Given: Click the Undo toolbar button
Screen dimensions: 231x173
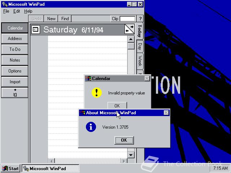Looking at the screenshot, I should click(36, 19).
